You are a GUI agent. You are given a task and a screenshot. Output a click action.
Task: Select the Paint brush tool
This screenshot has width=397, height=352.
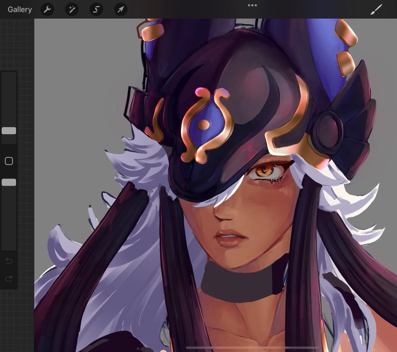376,9
